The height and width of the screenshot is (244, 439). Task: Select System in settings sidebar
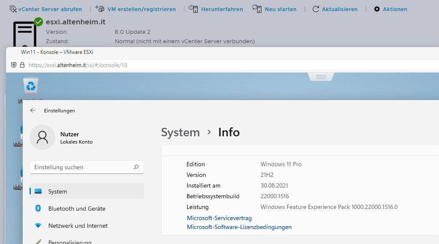coord(87,191)
